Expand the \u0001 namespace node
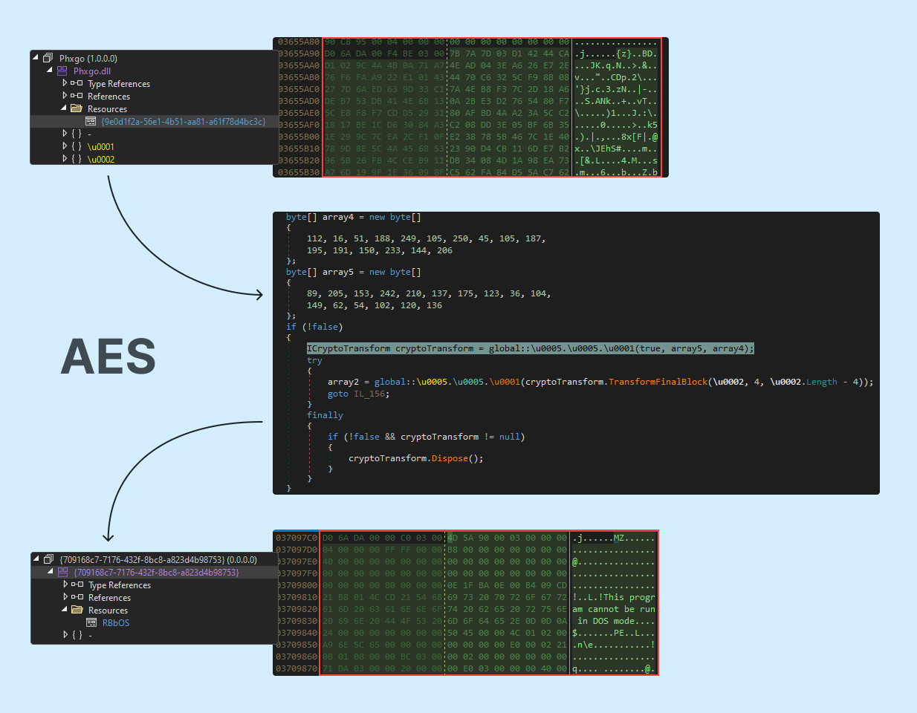The image size is (917, 713). [65, 146]
